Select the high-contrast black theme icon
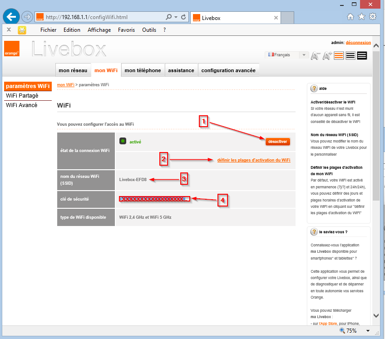This screenshot has height=339, width=385. (362, 56)
